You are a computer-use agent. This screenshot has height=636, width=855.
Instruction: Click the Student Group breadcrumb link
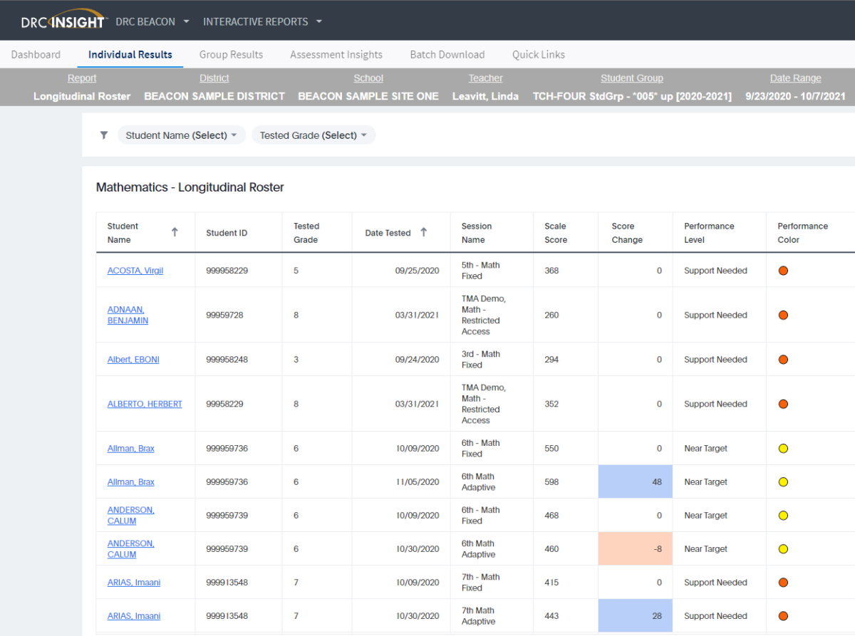(x=631, y=78)
